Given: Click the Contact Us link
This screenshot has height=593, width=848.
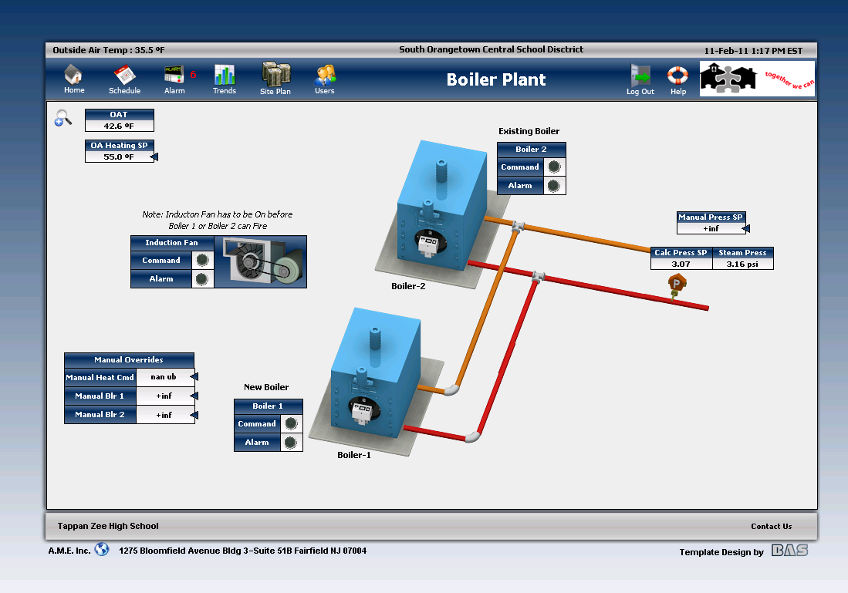Looking at the screenshot, I should [771, 527].
